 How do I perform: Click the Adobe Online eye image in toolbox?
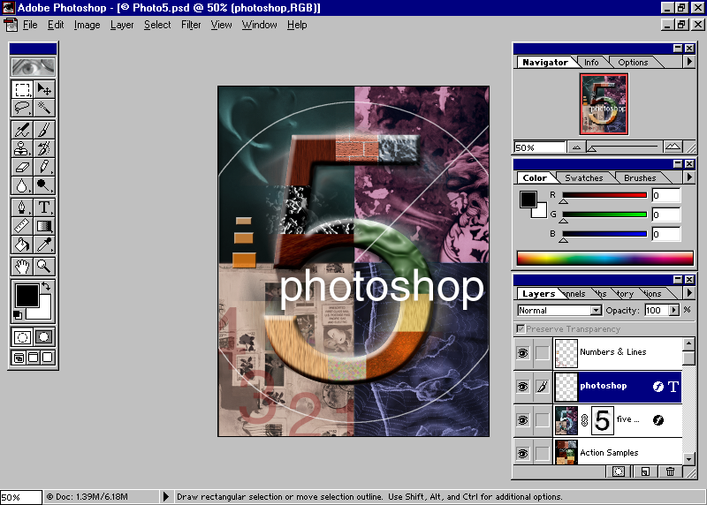(x=34, y=67)
